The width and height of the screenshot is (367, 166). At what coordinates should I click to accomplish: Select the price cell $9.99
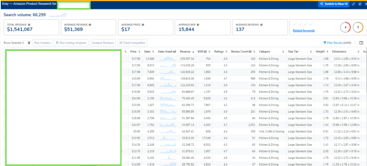(x=136, y=131)
